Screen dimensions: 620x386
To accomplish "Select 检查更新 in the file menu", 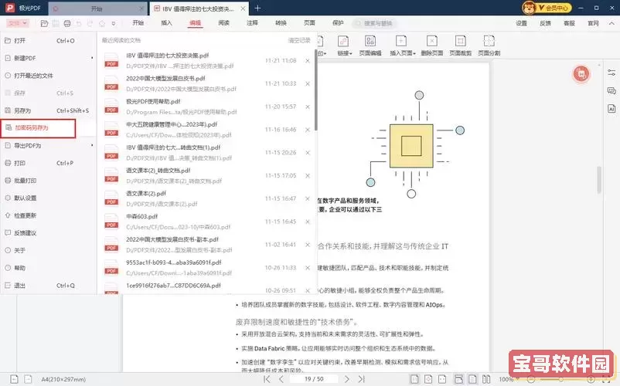I will point(48,215).
